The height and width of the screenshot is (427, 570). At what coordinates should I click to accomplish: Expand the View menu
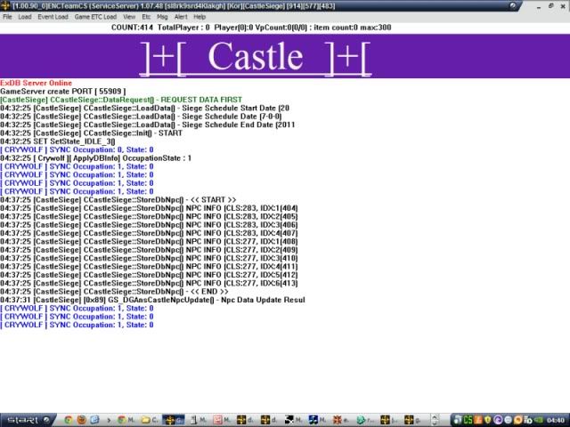[x=129, y=17]
